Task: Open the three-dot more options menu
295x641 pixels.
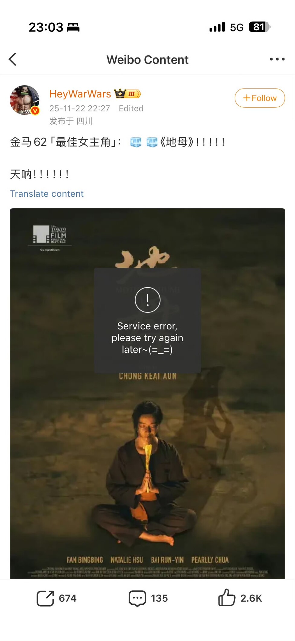Action: coord(277,59)
